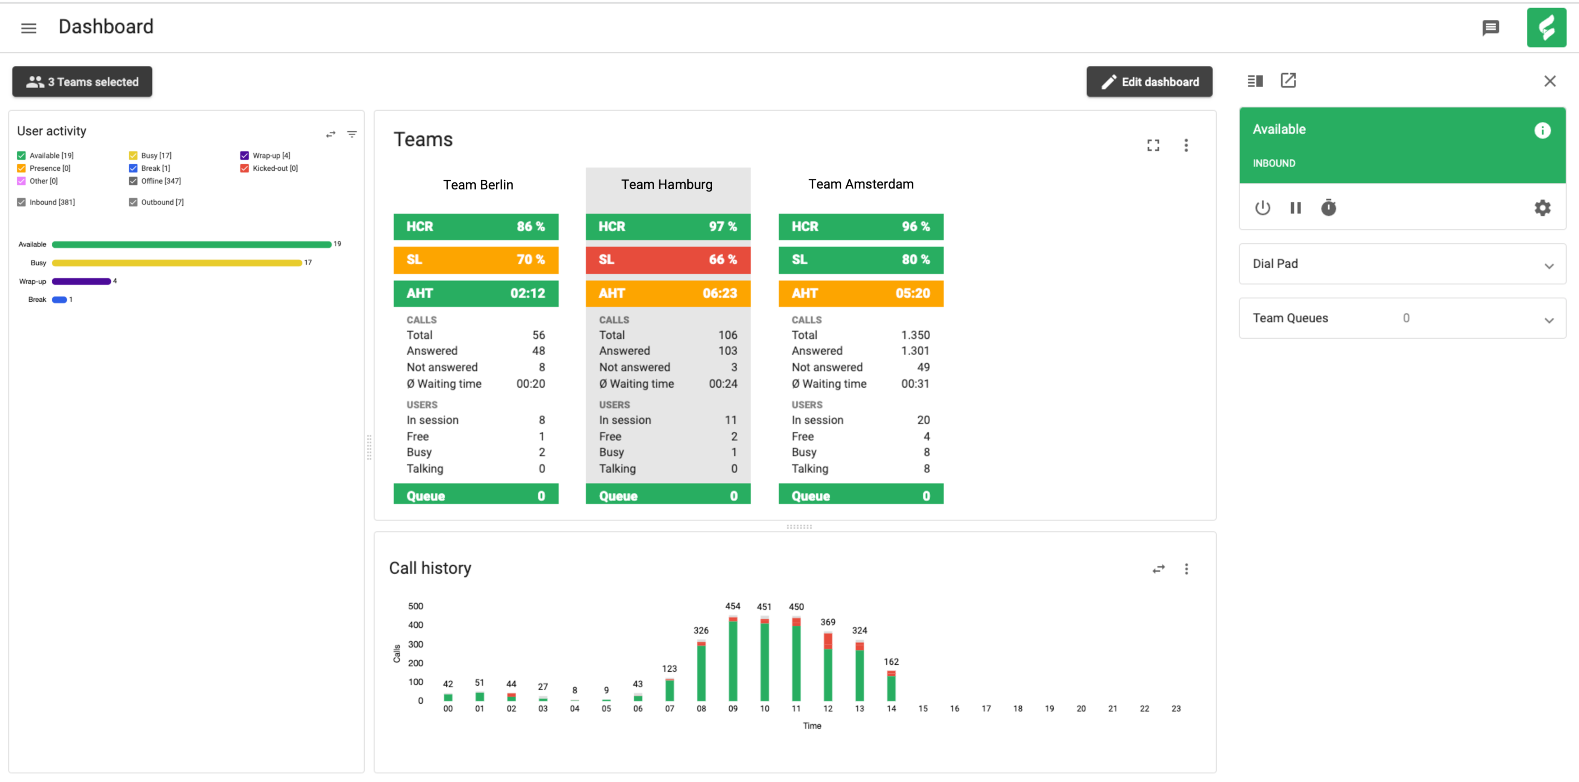Click Team Amsterdam SL 80 % tile

tap(861, 260)
